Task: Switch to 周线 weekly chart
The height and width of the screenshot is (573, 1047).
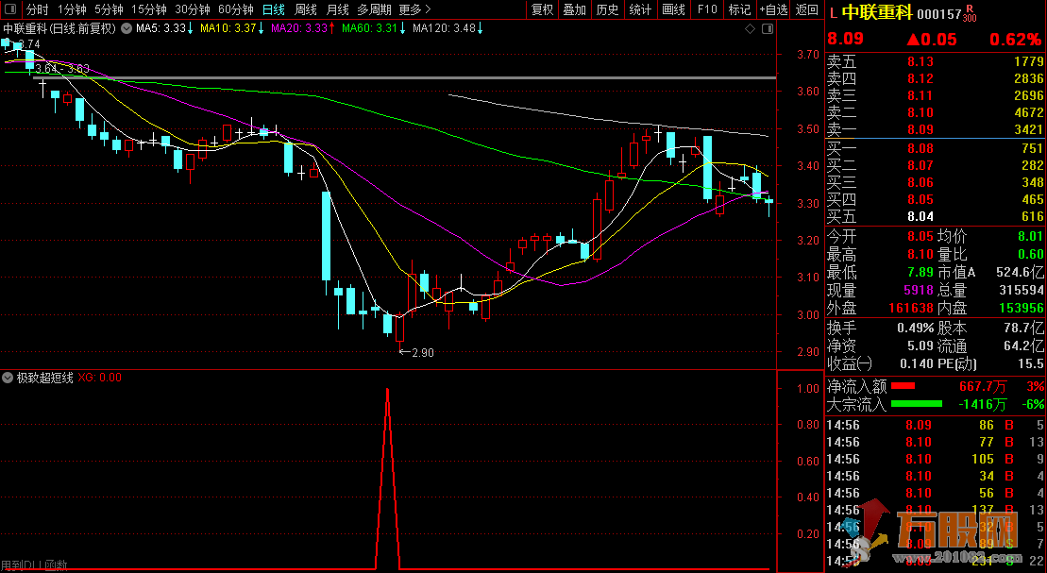Action: point(306,9)
